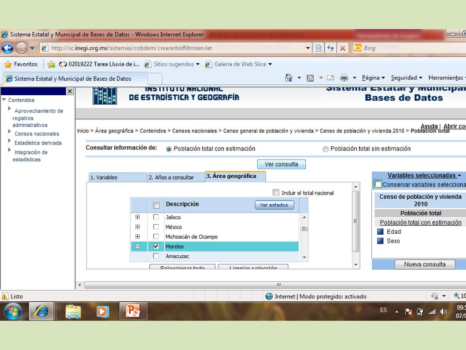This screenshot has height=350, width=466.
Task: Click the red Stop loading X icon
Action: click(x=343, y=48)
